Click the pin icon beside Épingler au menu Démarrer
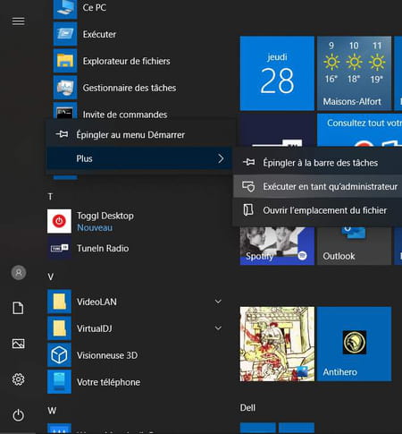The height and width of the screenshot is (434, 402). [62, 134]
